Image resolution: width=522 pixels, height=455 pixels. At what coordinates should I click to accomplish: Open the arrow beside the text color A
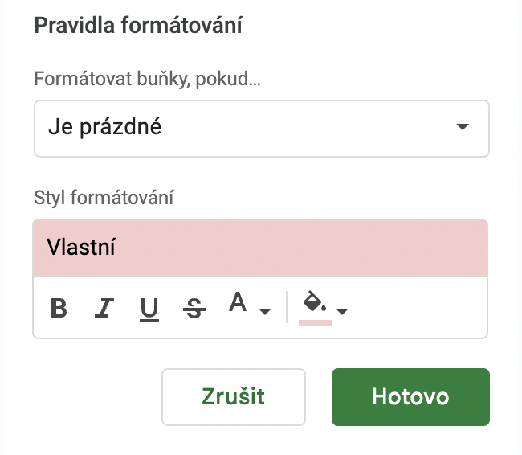coord(265,311)
